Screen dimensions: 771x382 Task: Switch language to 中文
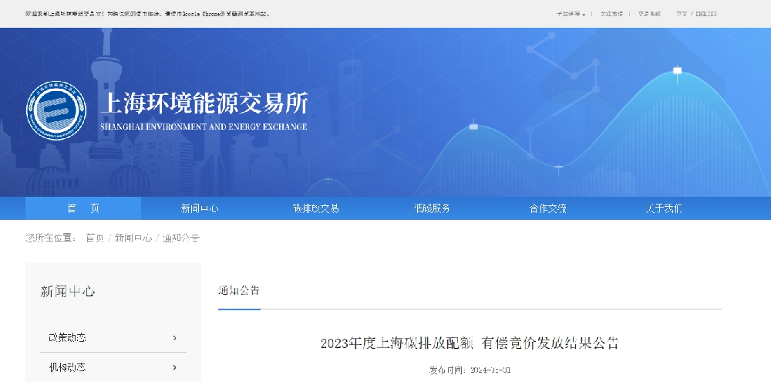[x=682, y=14]
